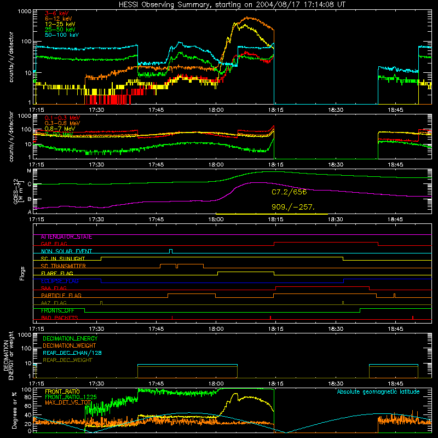
Task: Select the BAD_PACKETS flag label
Action: click(x=60, y=318)
